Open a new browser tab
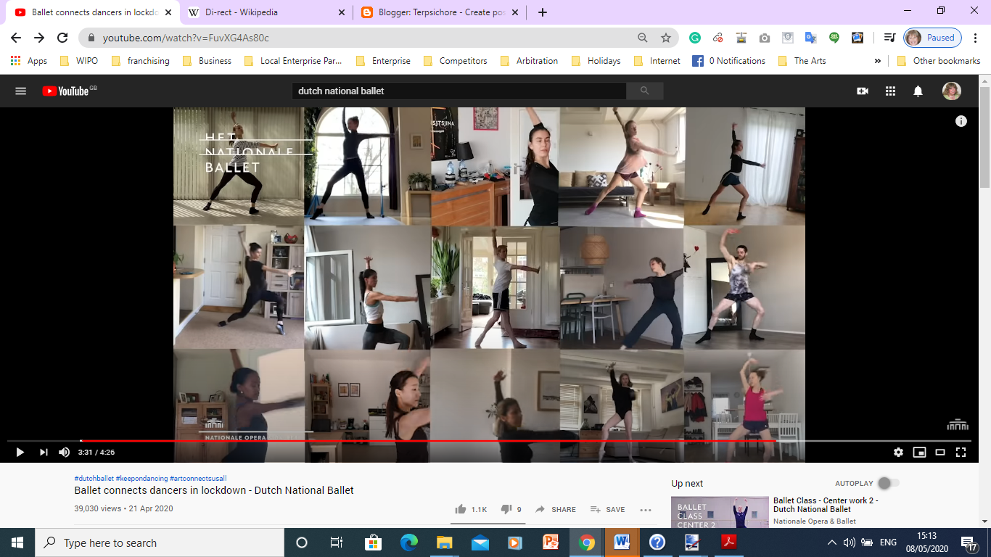 click(x=543, y=12)
